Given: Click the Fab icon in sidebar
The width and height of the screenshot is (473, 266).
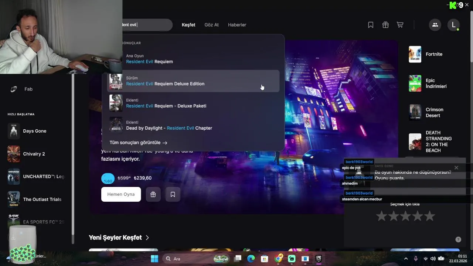Looking at the screenshot, I should click(14, 89).
